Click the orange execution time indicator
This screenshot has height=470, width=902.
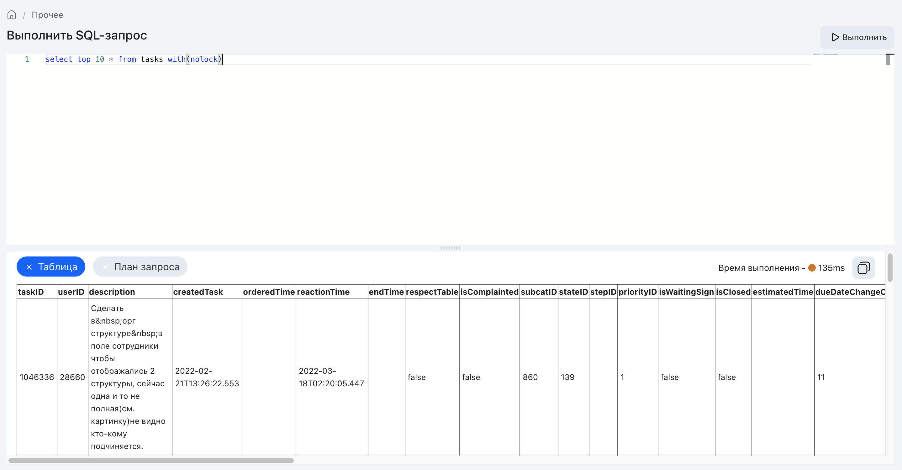(812, 268)
